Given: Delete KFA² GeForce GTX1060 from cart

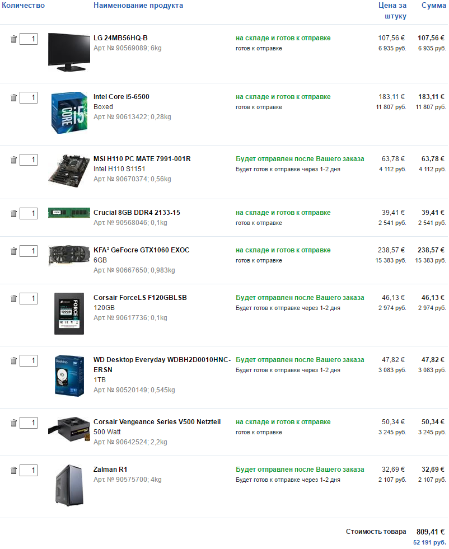Looking at the screenshot, I should point(14,251).
